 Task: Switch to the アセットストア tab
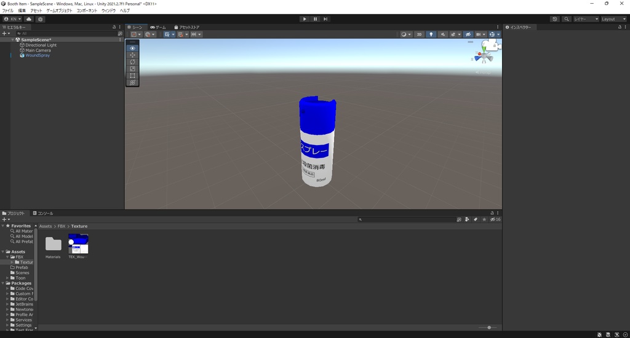point(187,27)
